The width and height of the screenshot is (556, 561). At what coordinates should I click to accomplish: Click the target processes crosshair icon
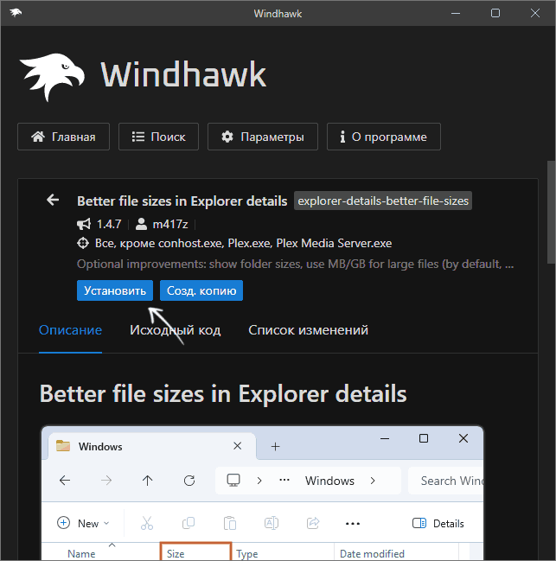point(83,243)
